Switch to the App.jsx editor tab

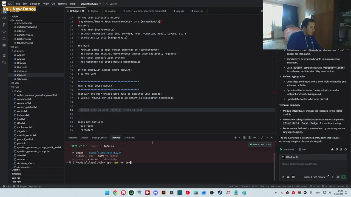[x=180, y=11]
